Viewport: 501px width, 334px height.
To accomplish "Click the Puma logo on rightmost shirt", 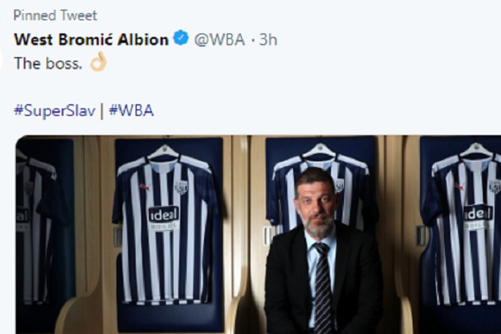I will (460, 186).
